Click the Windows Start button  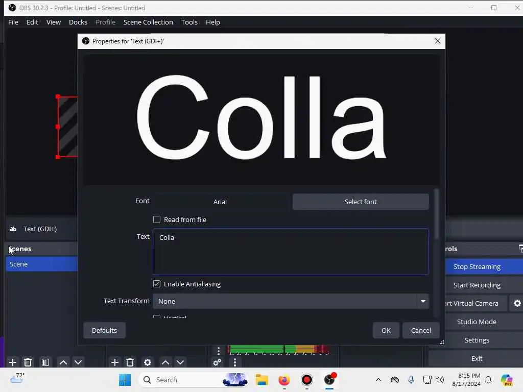(125, 380)
